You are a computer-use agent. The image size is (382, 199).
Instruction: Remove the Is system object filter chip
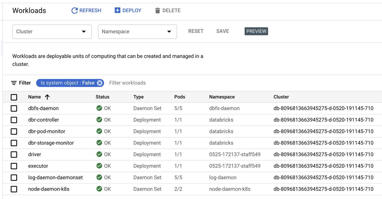pyautogui.click(x=99, y=83)
